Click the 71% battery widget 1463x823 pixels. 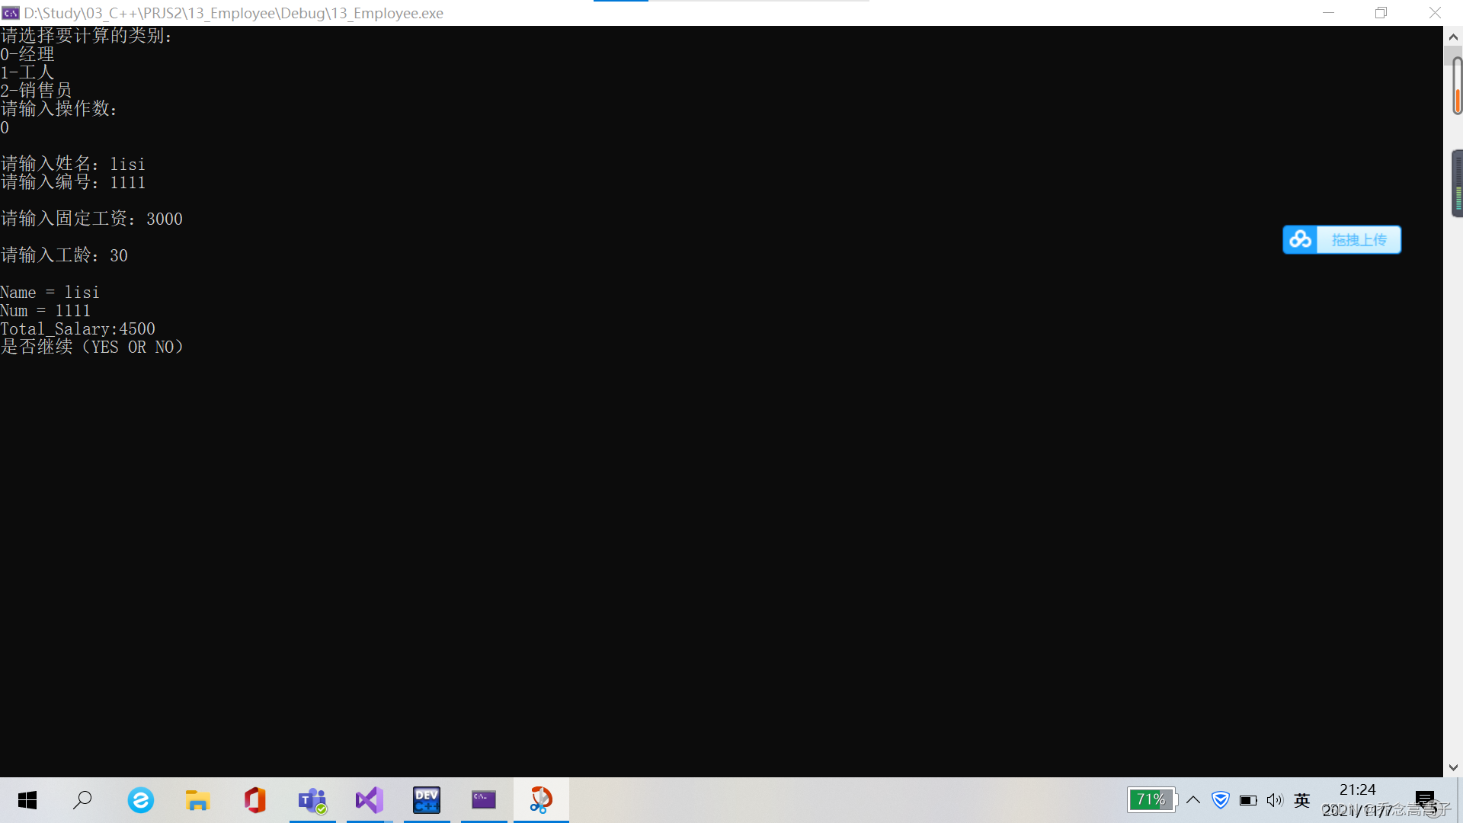(x=1151, y=800)
